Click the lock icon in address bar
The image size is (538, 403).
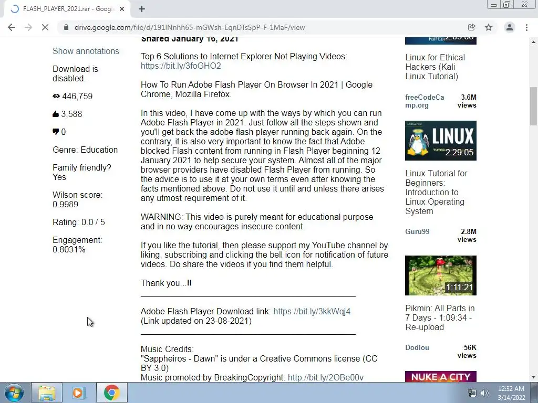point(66,27)
